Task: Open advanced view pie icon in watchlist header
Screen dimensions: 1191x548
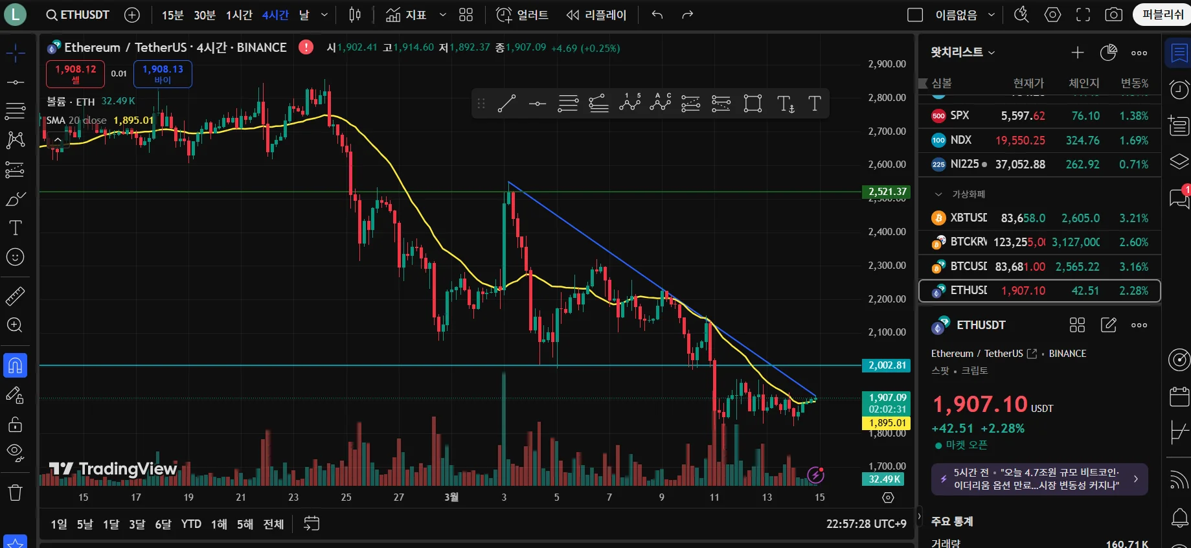Action: (x=1109, y=52)
